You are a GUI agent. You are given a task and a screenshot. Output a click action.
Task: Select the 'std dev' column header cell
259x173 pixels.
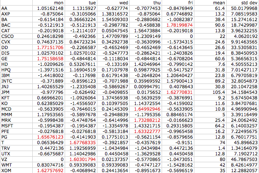coord(243,3)
